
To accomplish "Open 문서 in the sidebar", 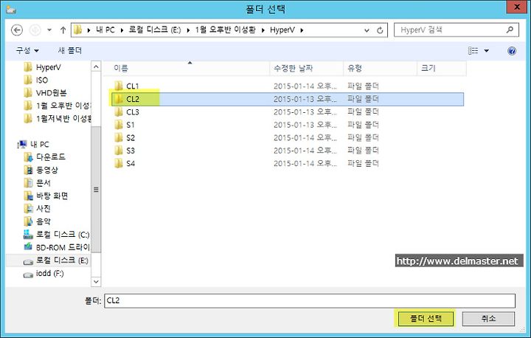I will tap(38, 183).
